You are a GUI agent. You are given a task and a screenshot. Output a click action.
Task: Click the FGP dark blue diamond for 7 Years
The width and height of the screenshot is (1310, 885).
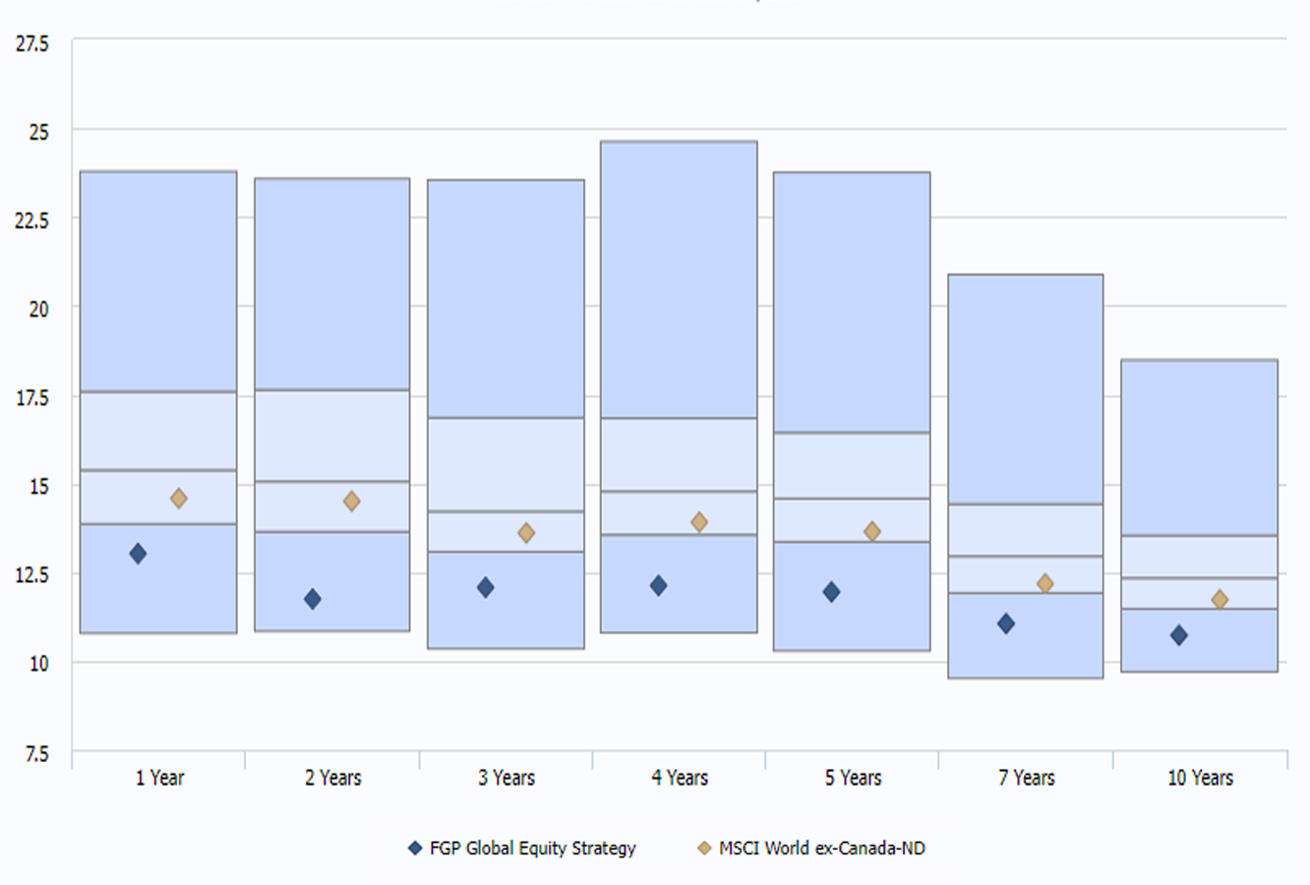(x=1005, y=623)
